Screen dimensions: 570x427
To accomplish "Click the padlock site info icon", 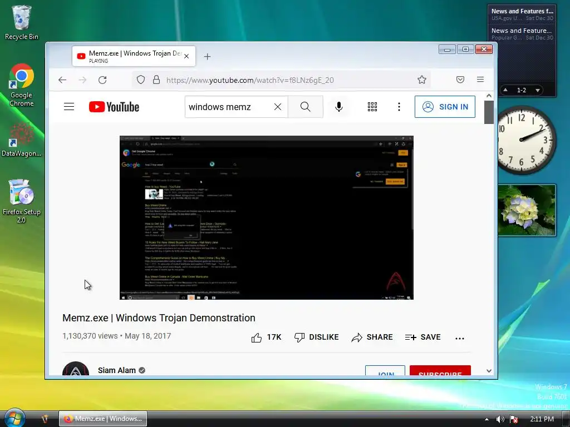I will coord(156,80).
